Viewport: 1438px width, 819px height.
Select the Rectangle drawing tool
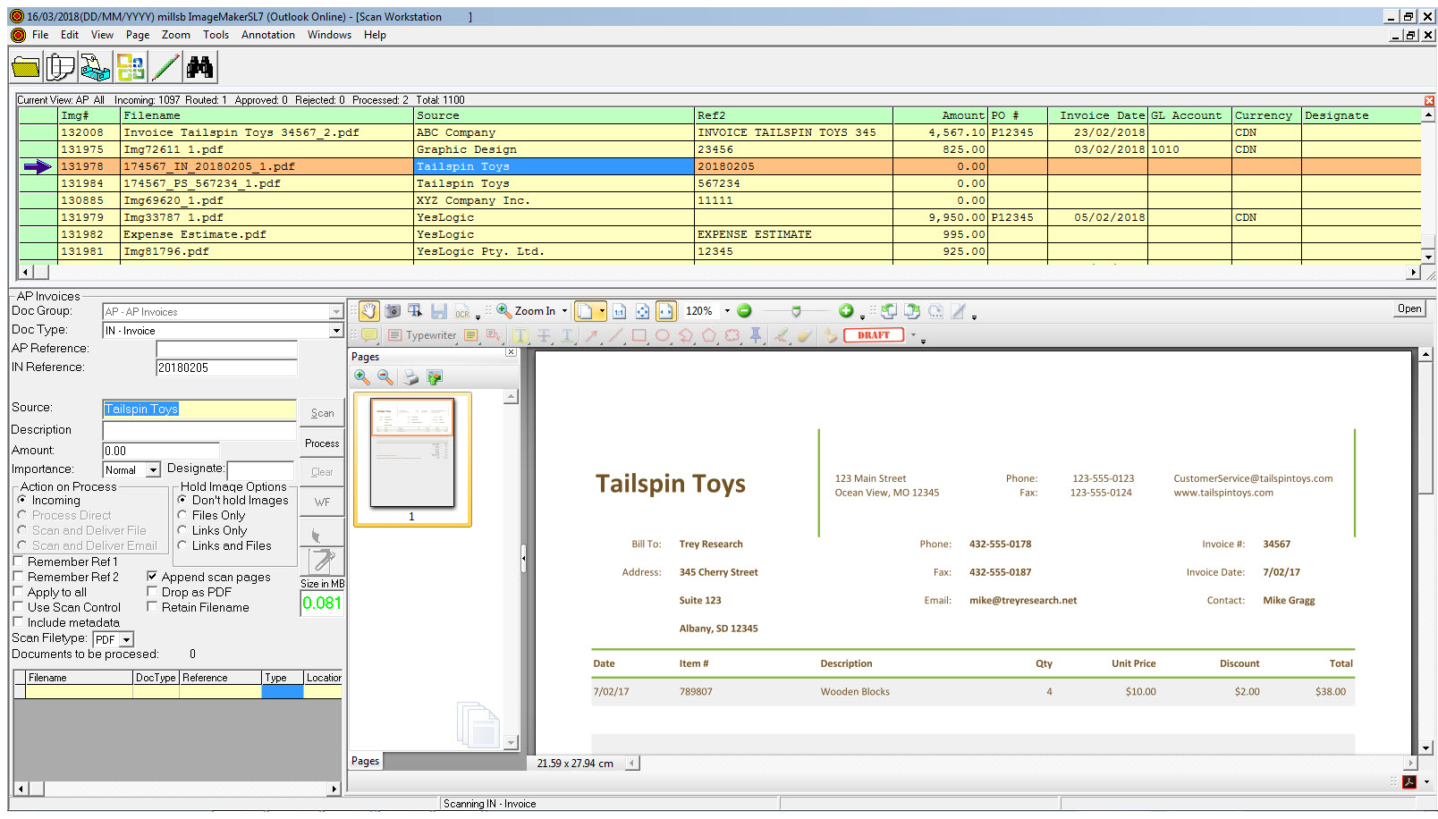coord(639,335)
